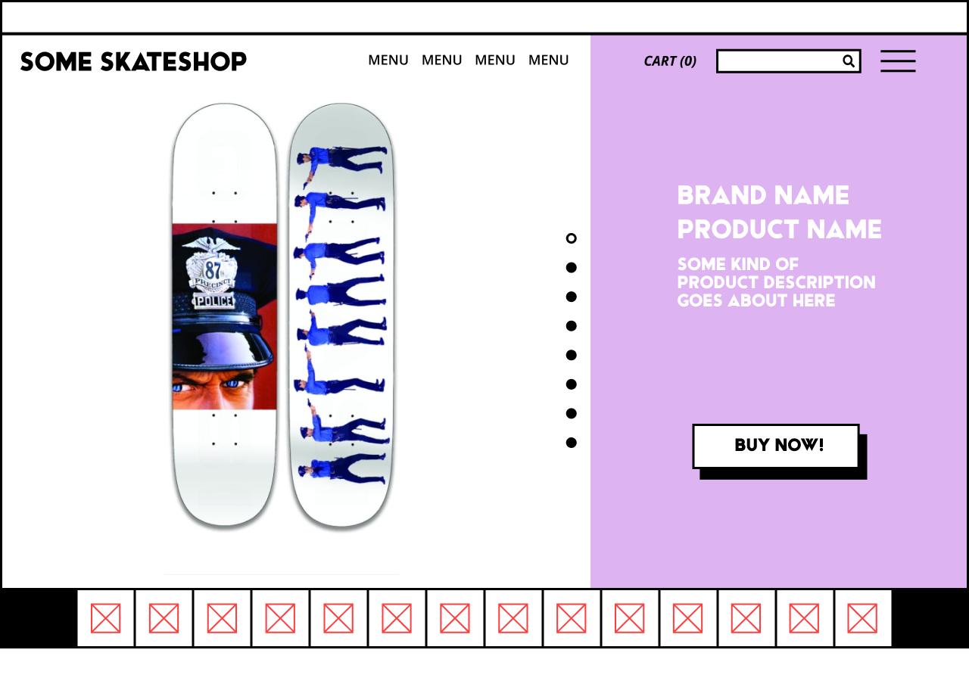Select the first carousel indicator dot

[x=572, y=238]
